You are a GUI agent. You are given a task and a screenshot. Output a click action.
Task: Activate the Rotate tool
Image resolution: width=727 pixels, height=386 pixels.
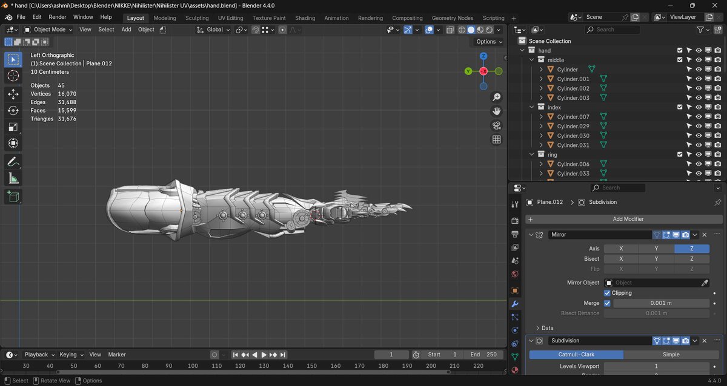click(13, 110)
